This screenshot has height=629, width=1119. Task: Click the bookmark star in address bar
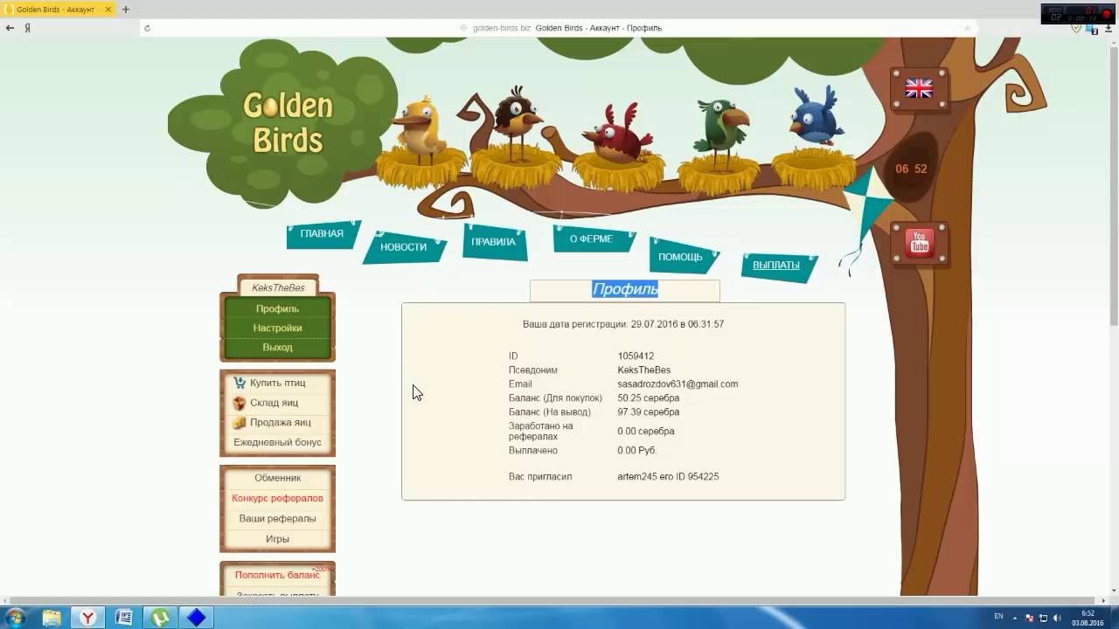(x=967, y=28)
